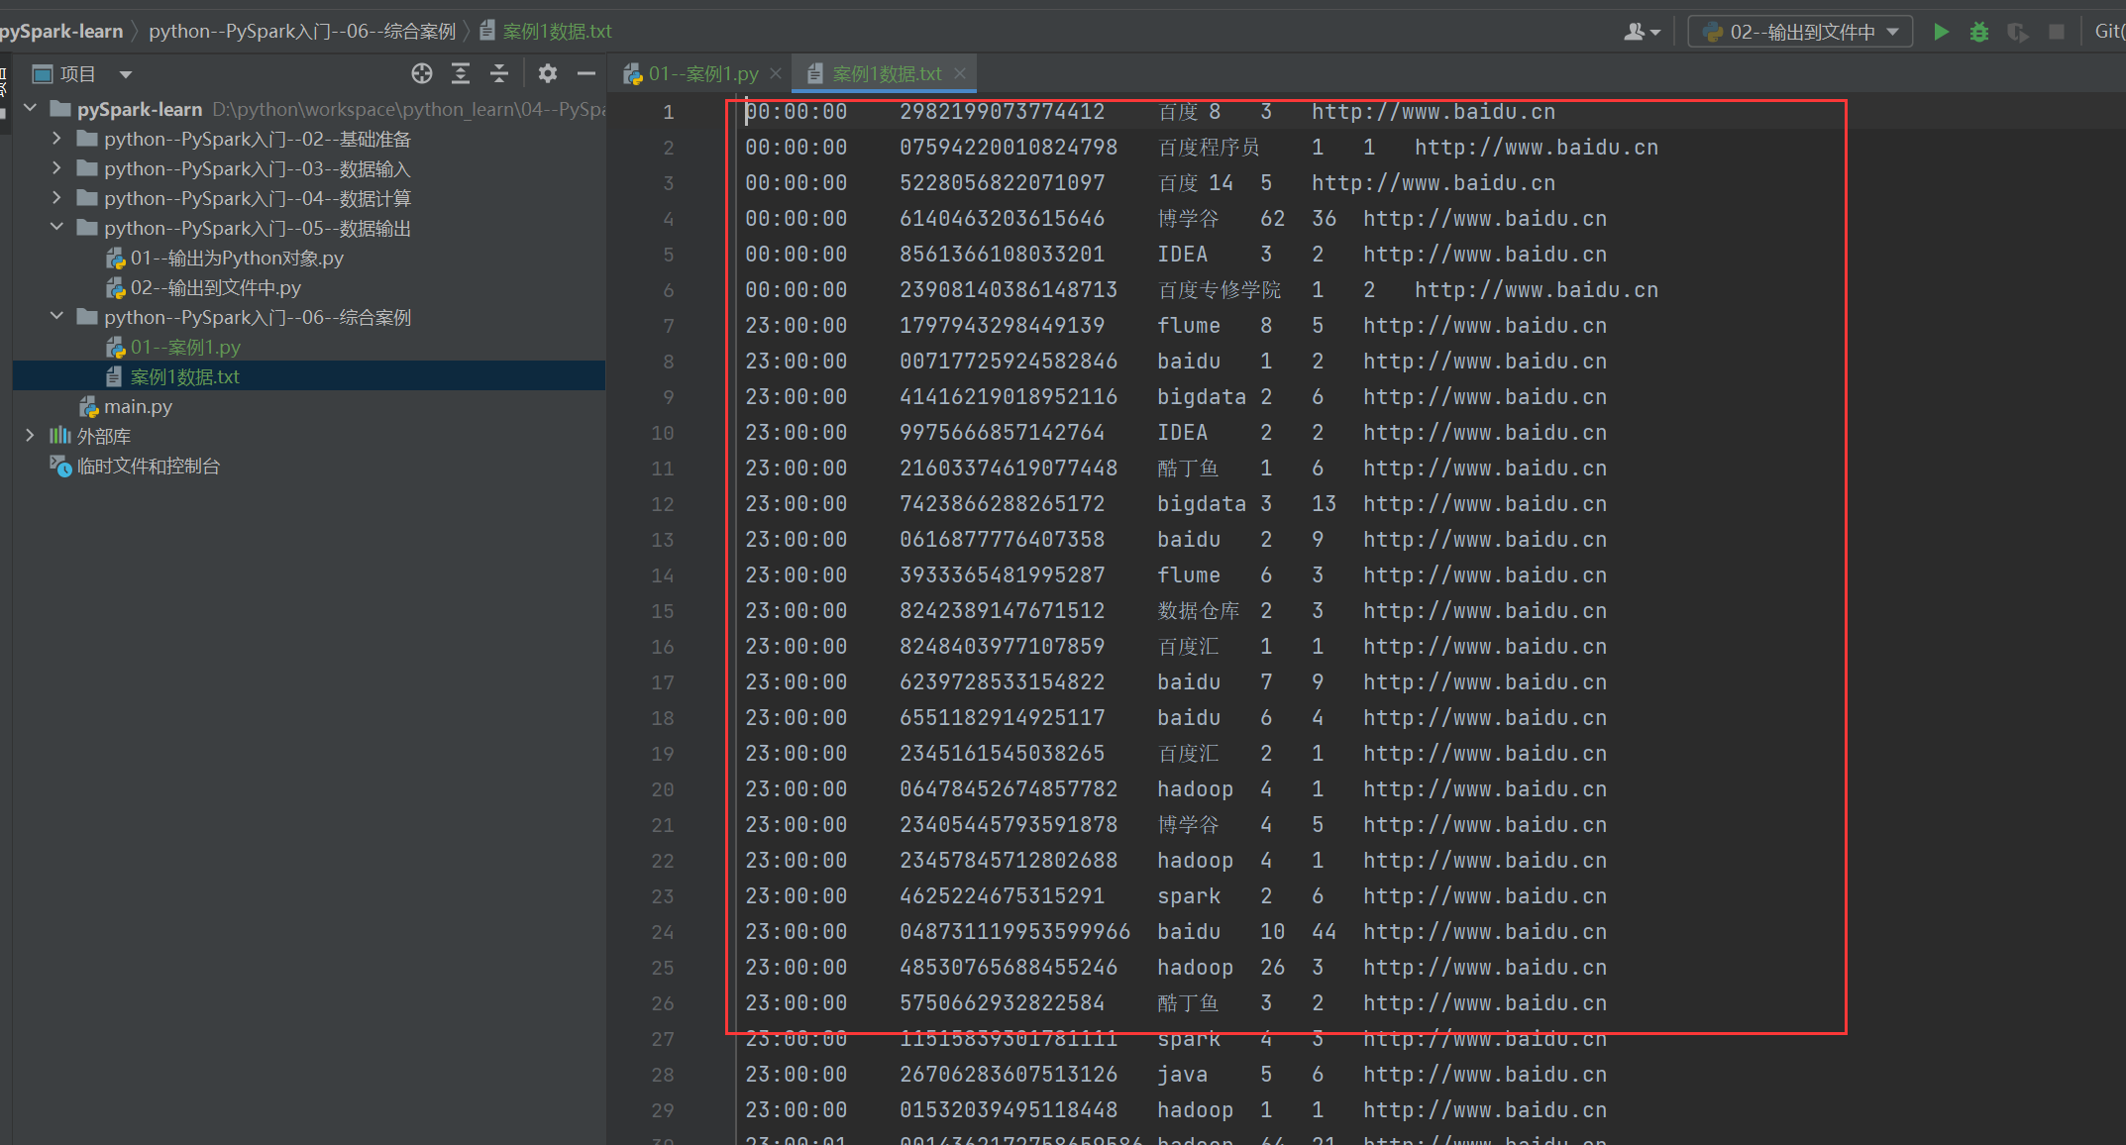The width and height of the screenshot is (2126, 1145).
Task: Click line number 15 in the gutter
Action: [x=663, y=611]
